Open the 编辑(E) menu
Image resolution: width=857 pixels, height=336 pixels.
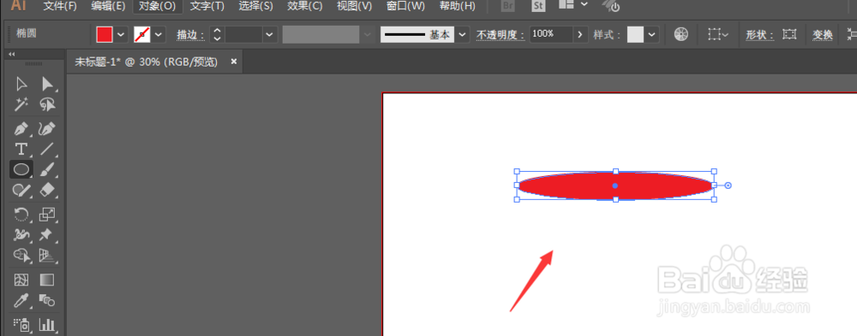[x=108, y=6]
